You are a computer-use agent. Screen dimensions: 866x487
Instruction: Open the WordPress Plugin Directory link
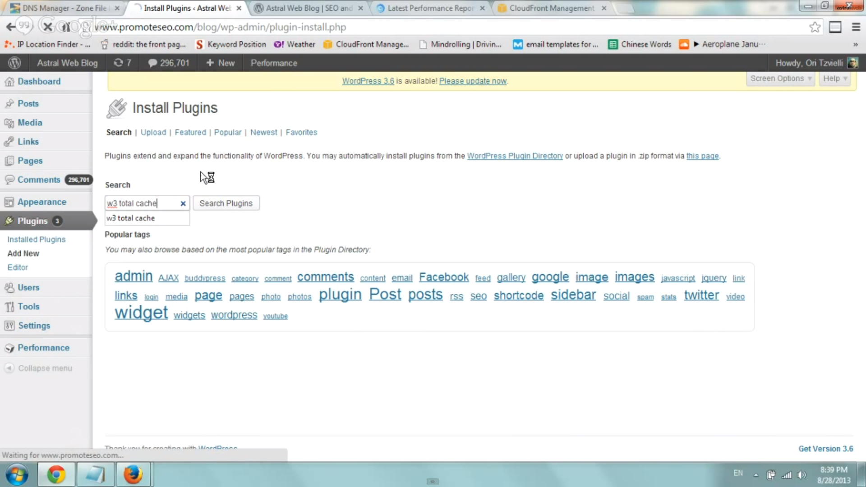[515, 156]
